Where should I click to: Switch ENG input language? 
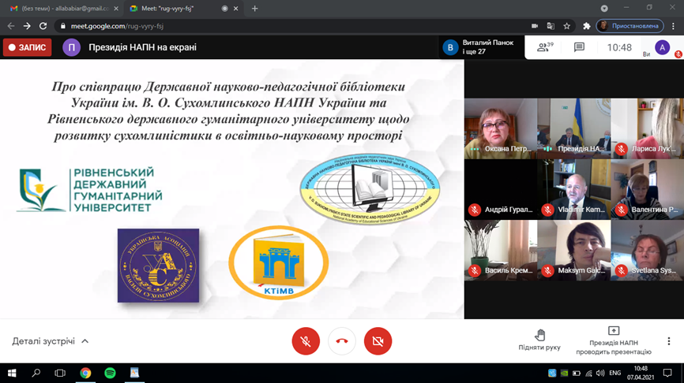click(x=615, y=373)
